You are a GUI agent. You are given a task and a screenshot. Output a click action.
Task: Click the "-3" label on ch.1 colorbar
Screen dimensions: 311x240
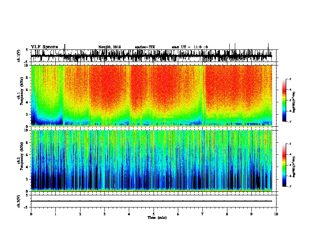tap(289, 79)
